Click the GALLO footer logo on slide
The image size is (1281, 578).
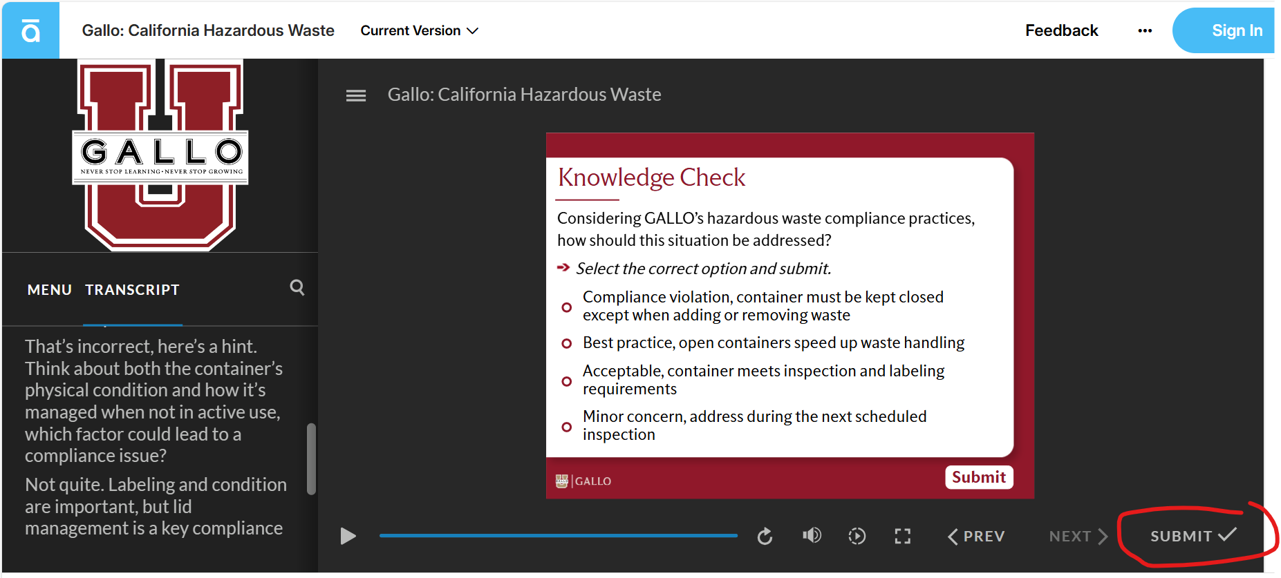click(x=583, y=481)
